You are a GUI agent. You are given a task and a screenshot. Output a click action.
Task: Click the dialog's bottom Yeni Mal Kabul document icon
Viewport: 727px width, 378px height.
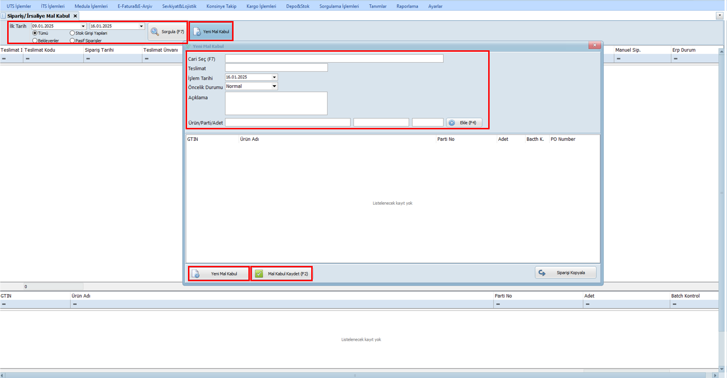tap(196, 274)
